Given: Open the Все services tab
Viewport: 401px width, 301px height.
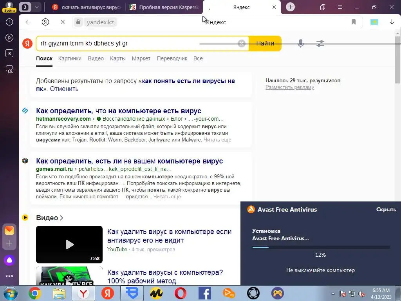Looking at the screenshot, I should pyautogui.click(x=198, y=58).
